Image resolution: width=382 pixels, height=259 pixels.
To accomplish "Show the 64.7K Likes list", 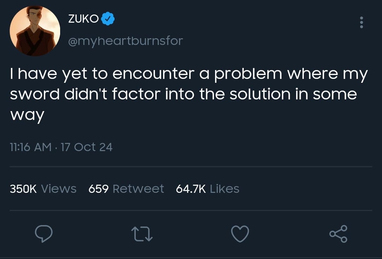I will pos(208,189).
